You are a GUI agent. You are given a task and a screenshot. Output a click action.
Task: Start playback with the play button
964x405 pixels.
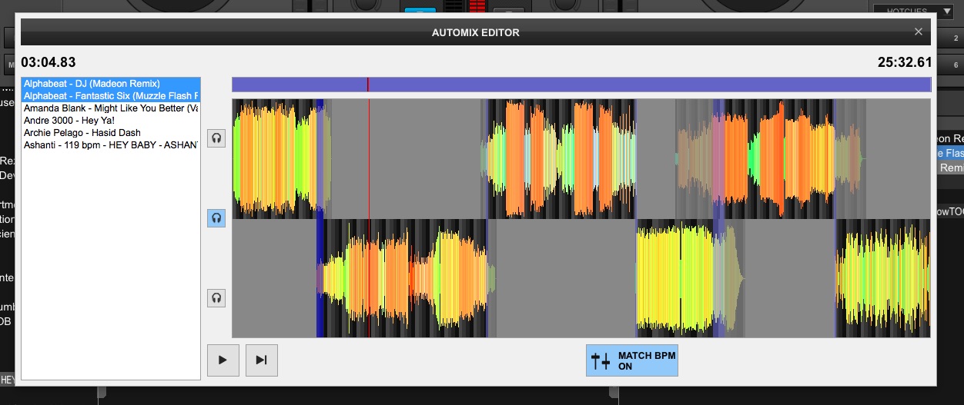(223, 360)
